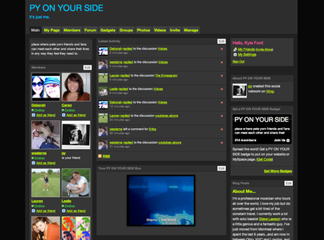Edit the Members box
Viewport: 324px width, 240px height.
tap(87, 67)
